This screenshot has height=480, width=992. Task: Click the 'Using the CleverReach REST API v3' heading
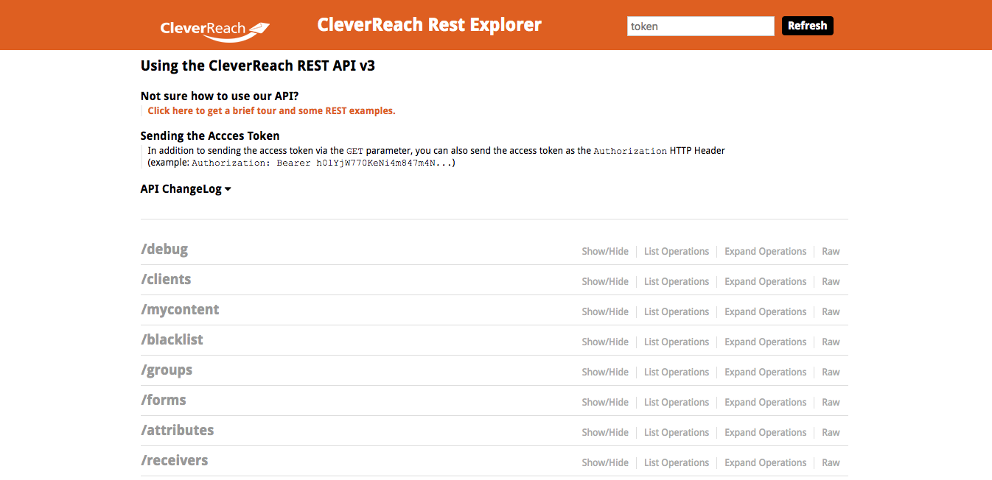(x=258, y=66)
